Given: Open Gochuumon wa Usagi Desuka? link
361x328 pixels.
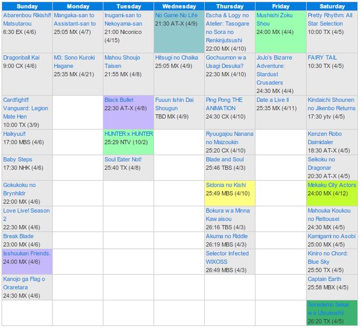Looking at the screenshot, I should (x=226, y=62).
